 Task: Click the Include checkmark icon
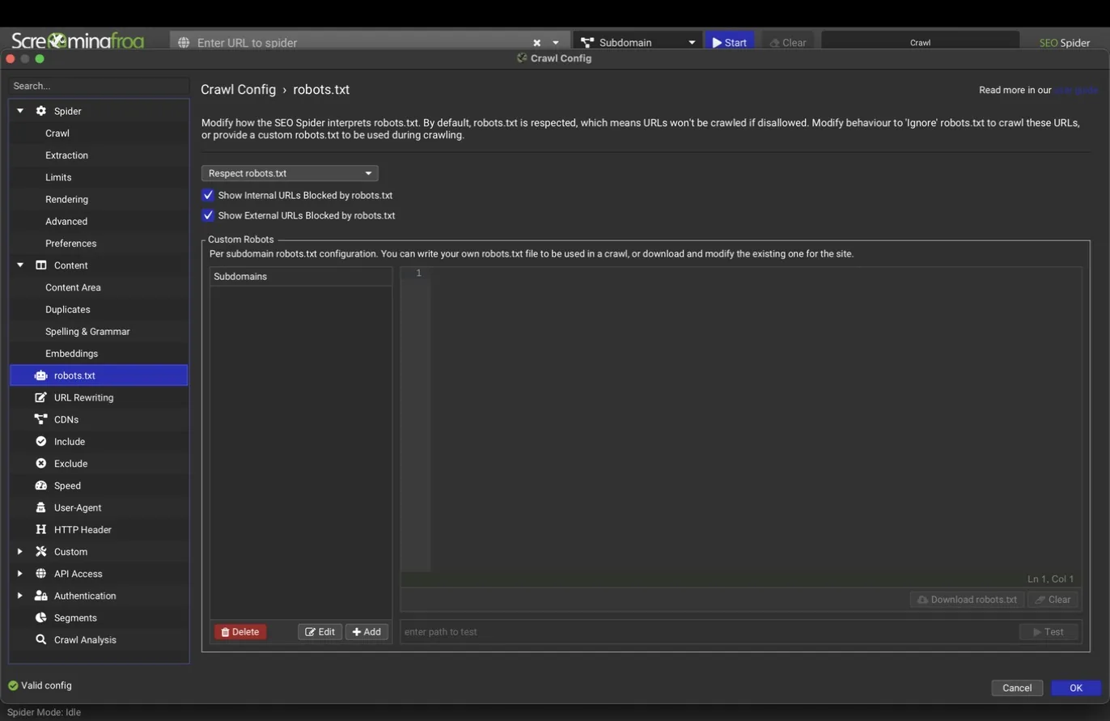click(40, 442)
